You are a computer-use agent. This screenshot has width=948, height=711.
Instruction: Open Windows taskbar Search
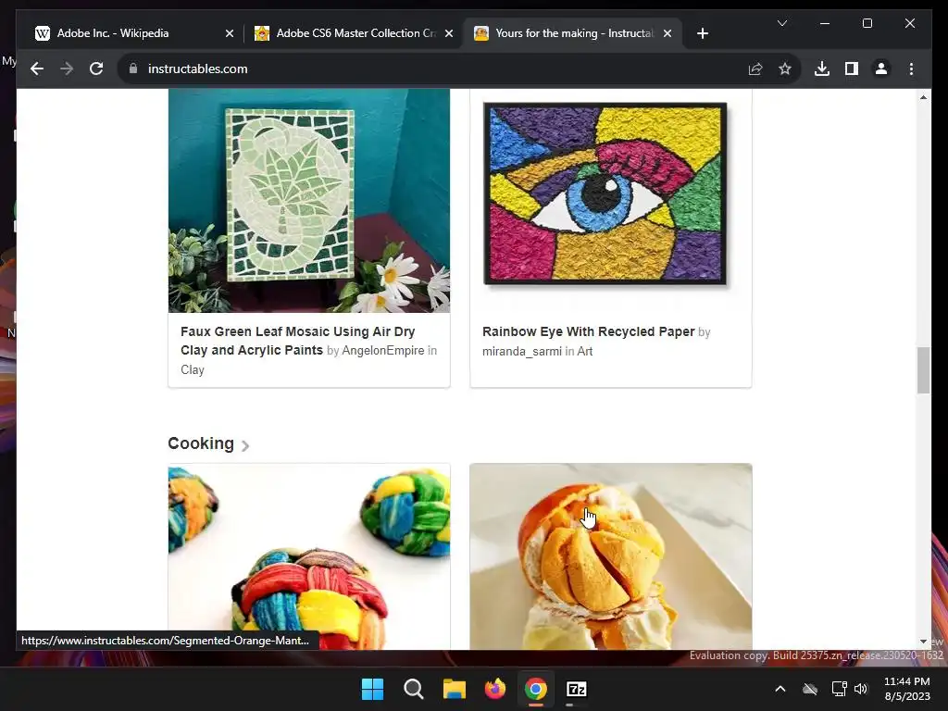pyautogui.click(x=414, y=689)
